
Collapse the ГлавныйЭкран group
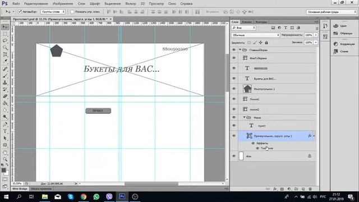coord(240,50)
